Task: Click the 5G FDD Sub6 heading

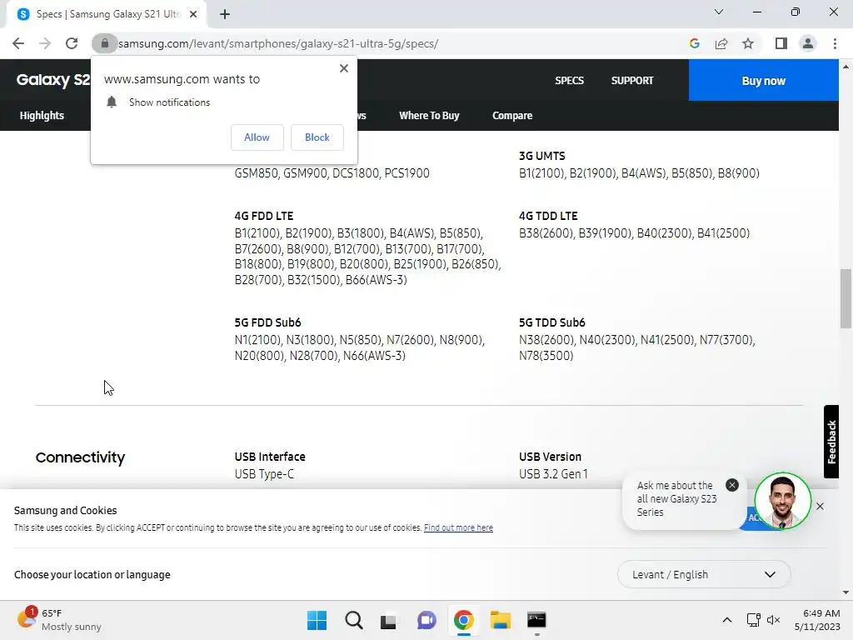Action: (267, 322)
